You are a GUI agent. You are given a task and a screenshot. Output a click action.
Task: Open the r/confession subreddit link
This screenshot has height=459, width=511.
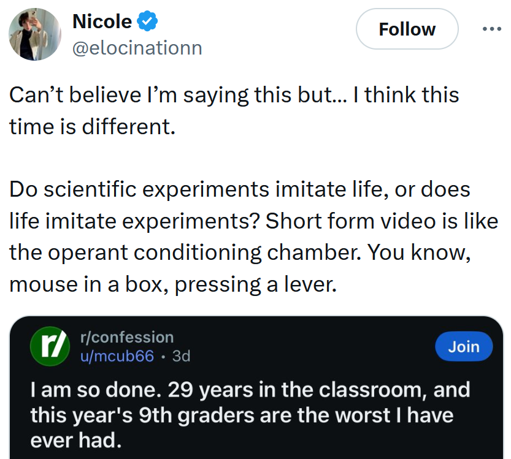click(127, 337)
